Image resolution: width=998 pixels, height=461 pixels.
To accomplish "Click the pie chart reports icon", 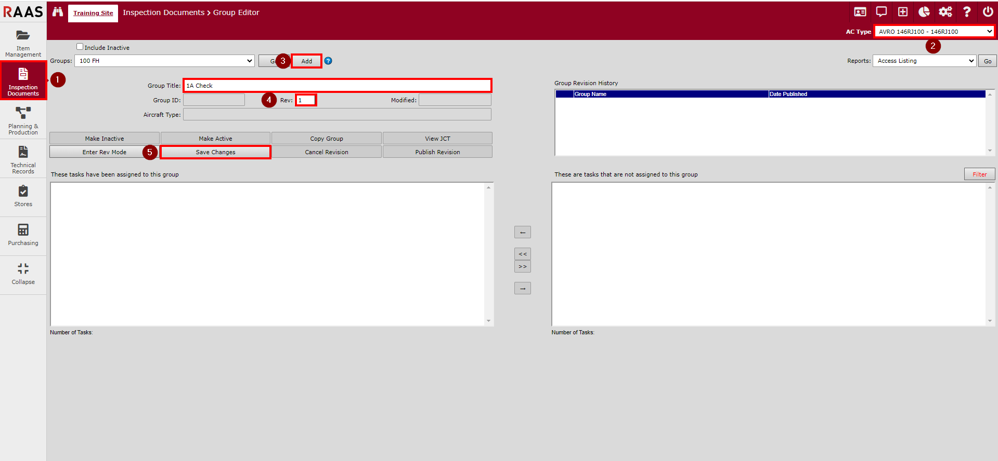I will 924,12.
